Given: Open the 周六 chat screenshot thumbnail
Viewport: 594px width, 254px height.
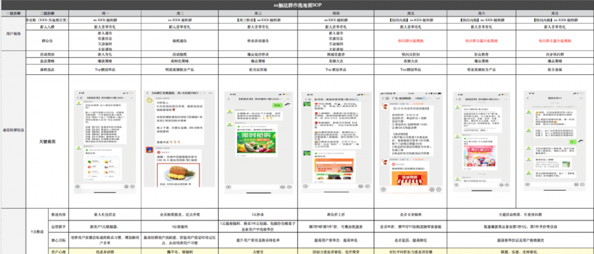Looking at the screenshot, I should point(481,142).
